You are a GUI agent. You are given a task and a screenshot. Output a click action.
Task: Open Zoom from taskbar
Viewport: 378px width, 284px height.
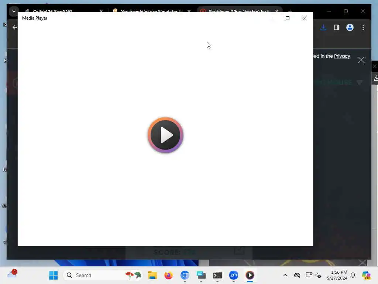(x=234, y=275)
